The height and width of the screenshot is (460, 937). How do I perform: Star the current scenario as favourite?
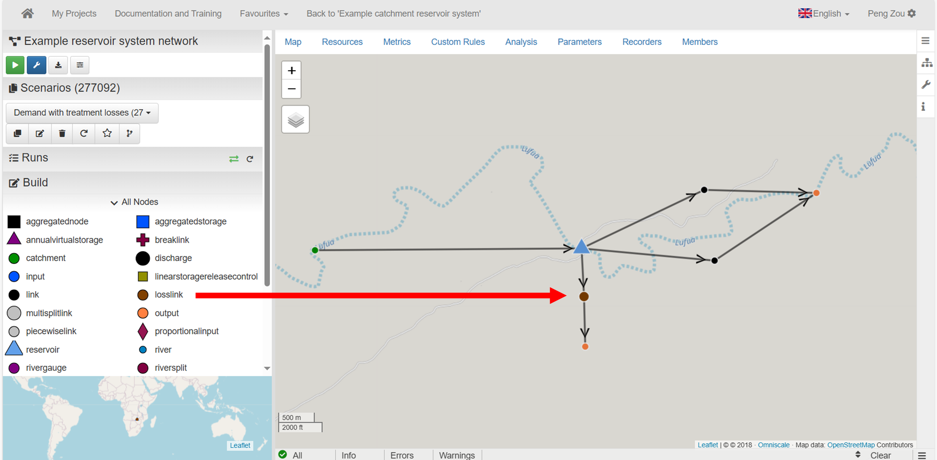point(107,133)
